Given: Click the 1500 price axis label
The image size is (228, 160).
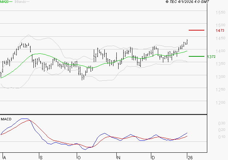Looking at the screenshot, I should click(x=220, y=25).
